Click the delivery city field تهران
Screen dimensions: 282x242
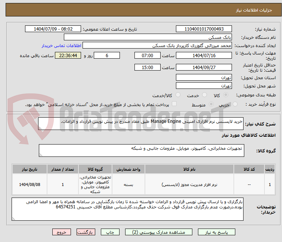tap(204, 86)
